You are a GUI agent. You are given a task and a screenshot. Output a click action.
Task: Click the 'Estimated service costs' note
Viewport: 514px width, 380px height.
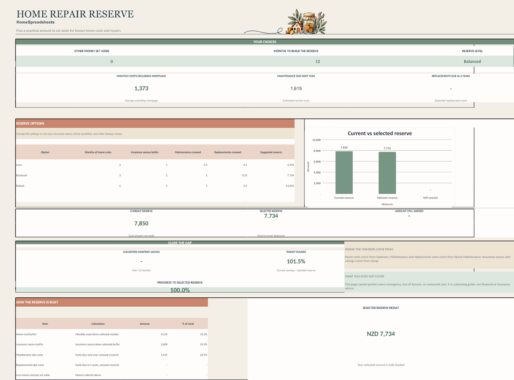[x=296, y=101]
